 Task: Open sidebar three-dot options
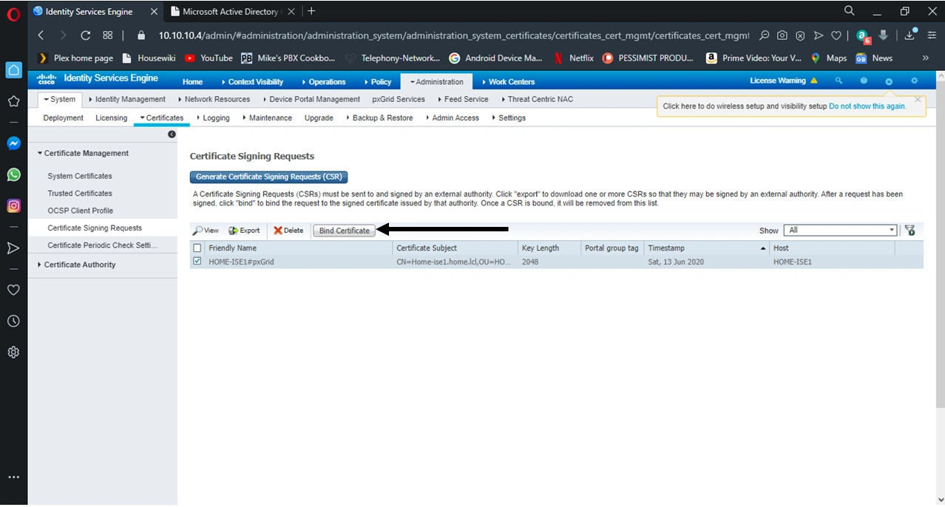(13, 478)
